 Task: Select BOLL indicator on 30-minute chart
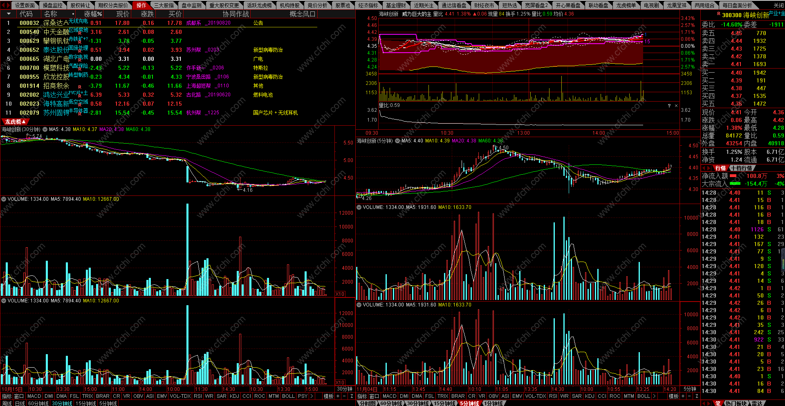[288, 396]
